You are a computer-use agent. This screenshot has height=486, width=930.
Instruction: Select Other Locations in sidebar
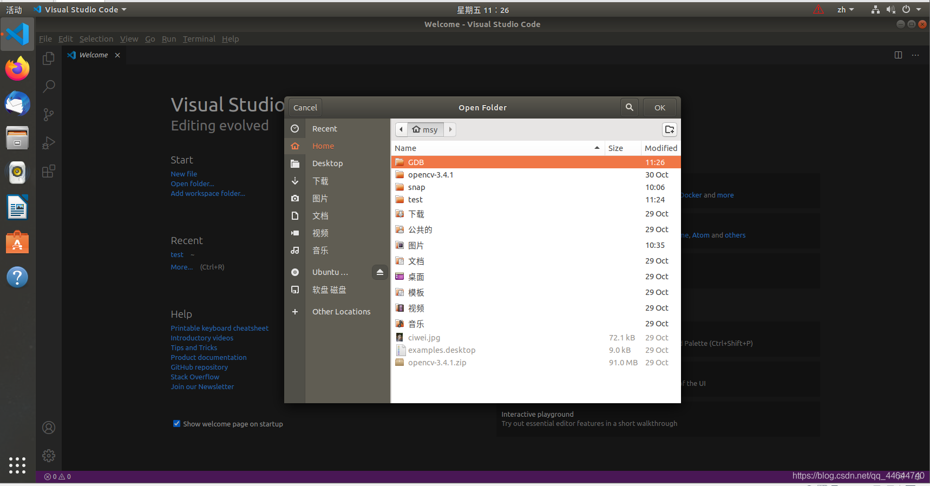[x=337, y=312]
